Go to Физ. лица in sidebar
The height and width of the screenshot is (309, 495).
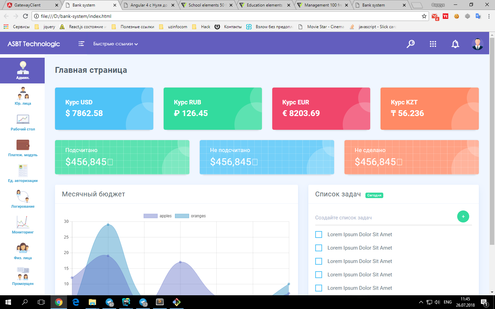23,251
